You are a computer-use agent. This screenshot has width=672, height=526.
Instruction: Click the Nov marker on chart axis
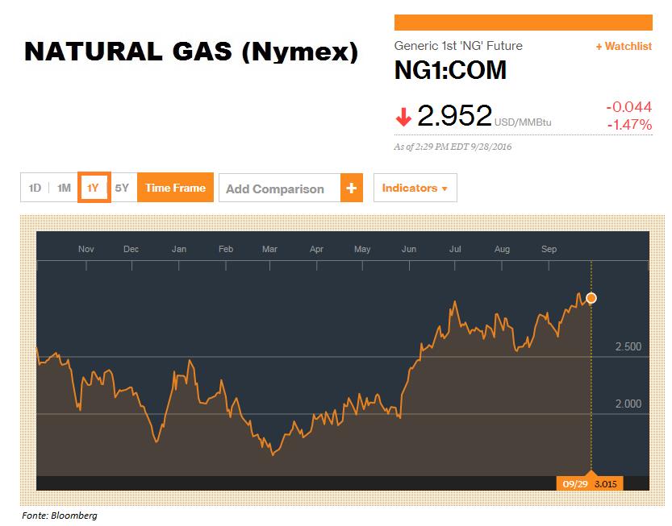(86, 249)
